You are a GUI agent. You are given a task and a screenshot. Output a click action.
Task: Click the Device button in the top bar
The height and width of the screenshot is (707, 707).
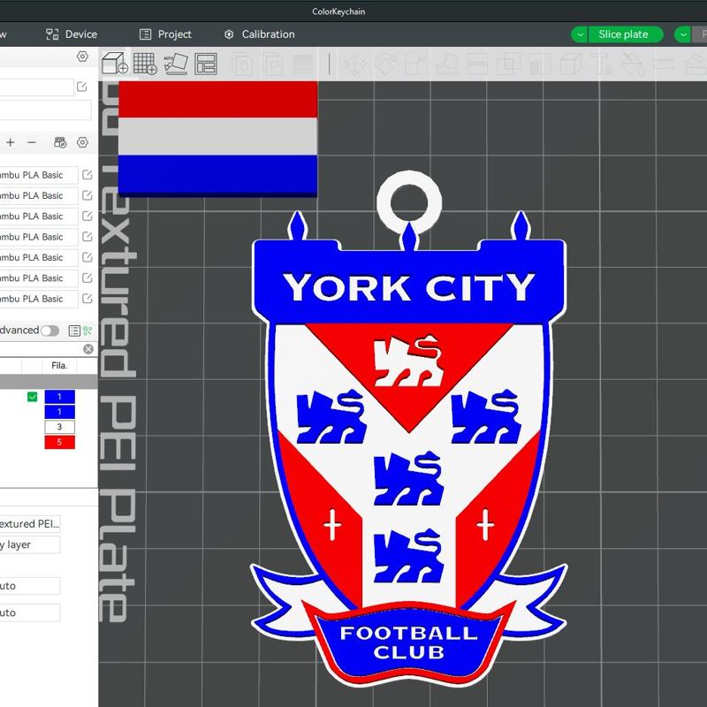coord(71,34)
